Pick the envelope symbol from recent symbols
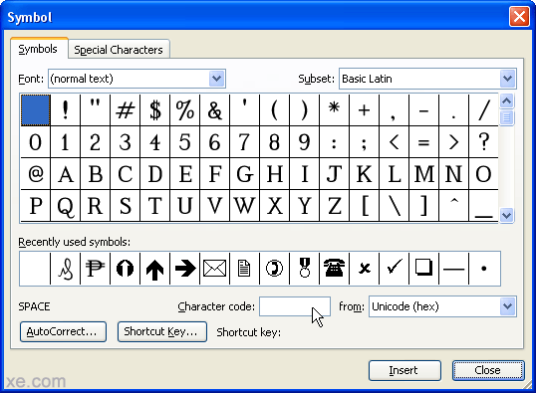Image resolution: width=536 pixels, height=393 pixels. (214, 269)
